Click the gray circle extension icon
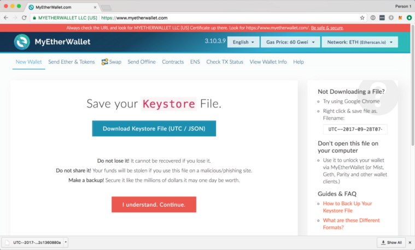The width and height of the screenshot is (415, 250). pos(391,17)
